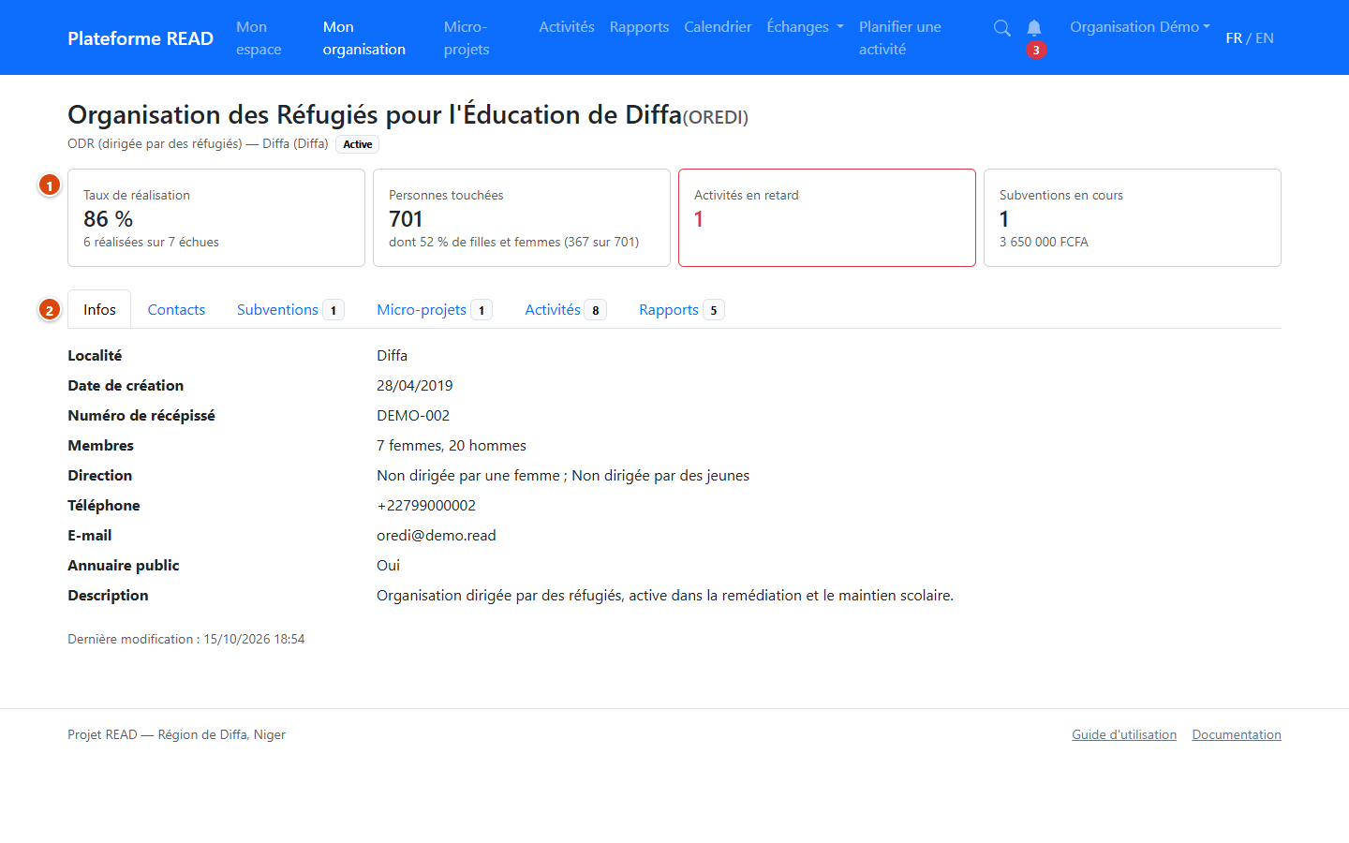Open the Documentation footer link

coord(1237,735)
